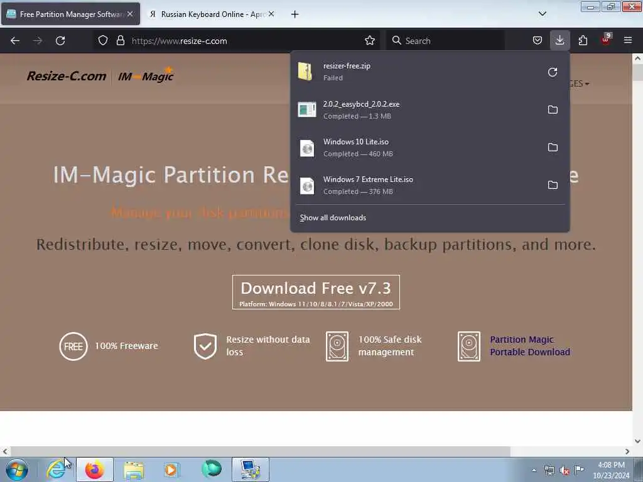Click the Search box
The image size is (643, 482).
pyautogui.click(x=445, y=41)
